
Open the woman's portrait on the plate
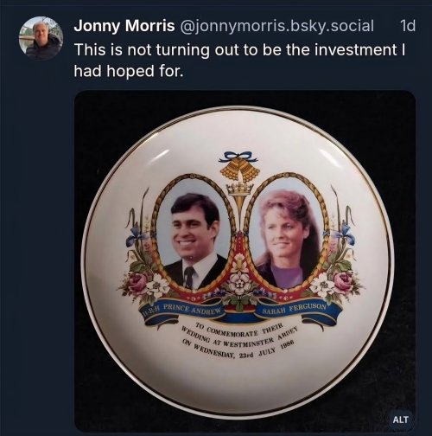click(287, 235)
